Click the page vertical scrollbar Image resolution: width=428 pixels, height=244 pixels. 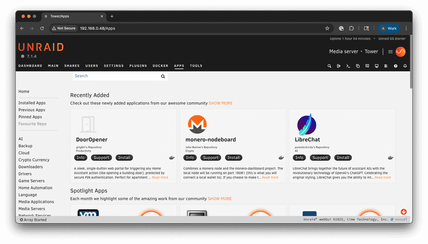[x=411, y=62]
